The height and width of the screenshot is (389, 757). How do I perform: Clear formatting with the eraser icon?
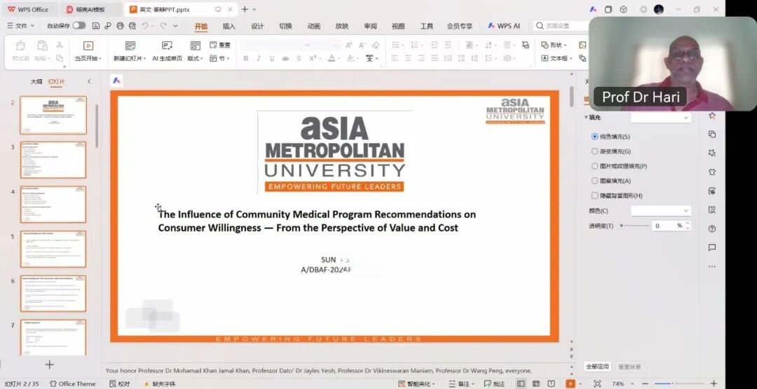(x=376, y=45)
